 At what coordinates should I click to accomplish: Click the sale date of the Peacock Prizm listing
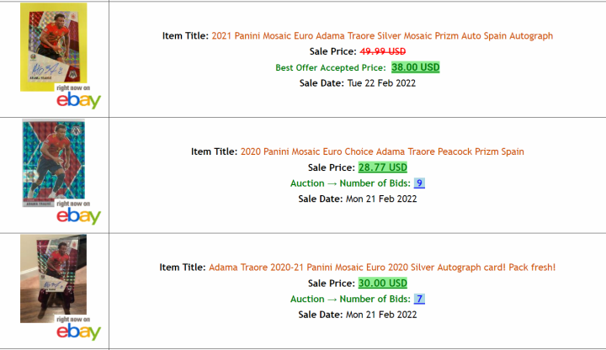[381, 199]
